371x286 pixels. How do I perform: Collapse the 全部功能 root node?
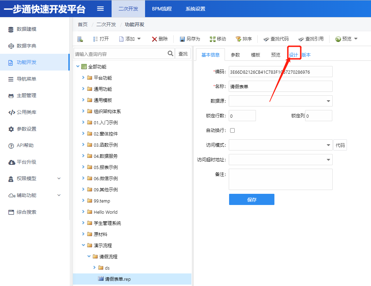[x=78, y=66]
